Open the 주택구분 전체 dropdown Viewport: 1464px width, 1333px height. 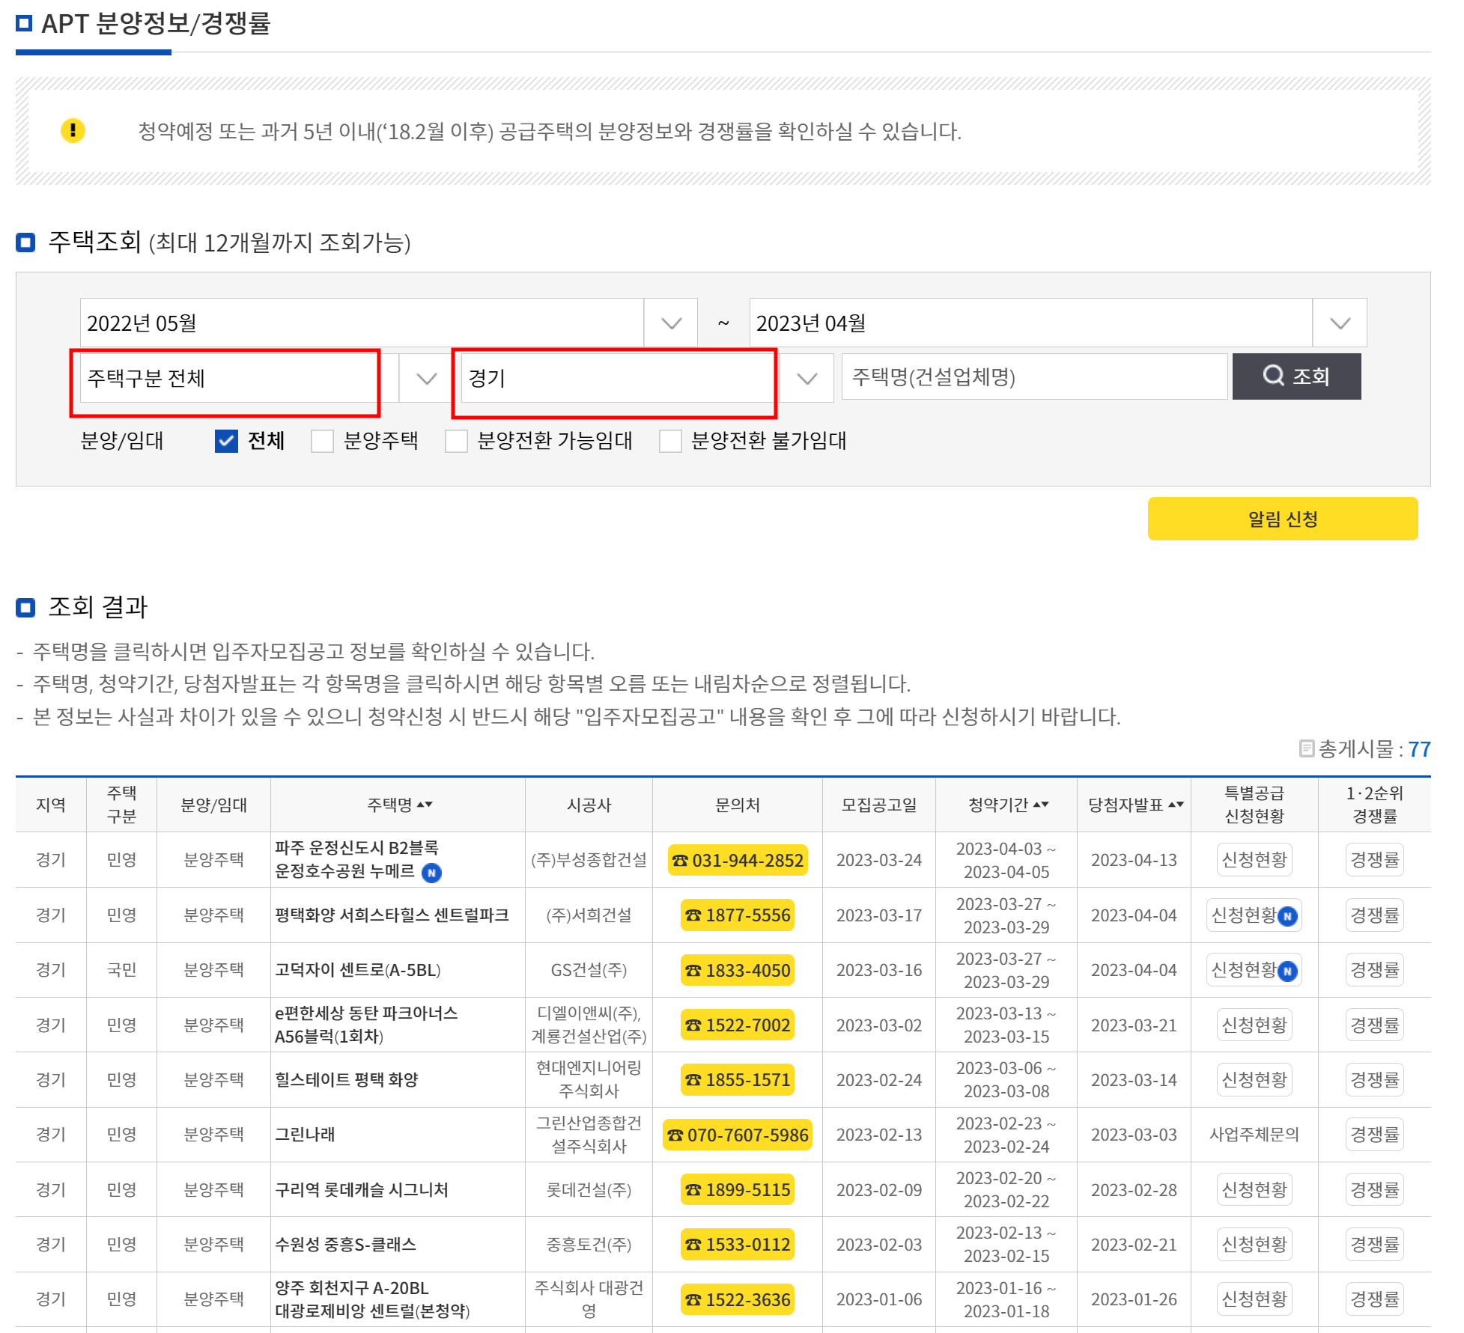[266, 378]
